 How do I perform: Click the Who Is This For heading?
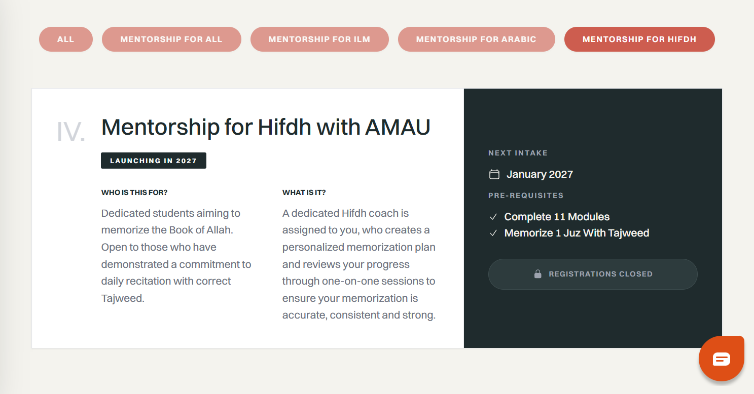(134, 192)
